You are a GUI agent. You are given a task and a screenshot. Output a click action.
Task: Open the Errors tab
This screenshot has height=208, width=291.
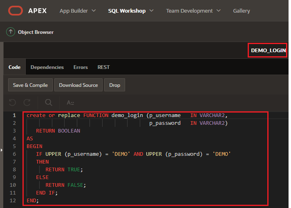[x=81, y=67]
